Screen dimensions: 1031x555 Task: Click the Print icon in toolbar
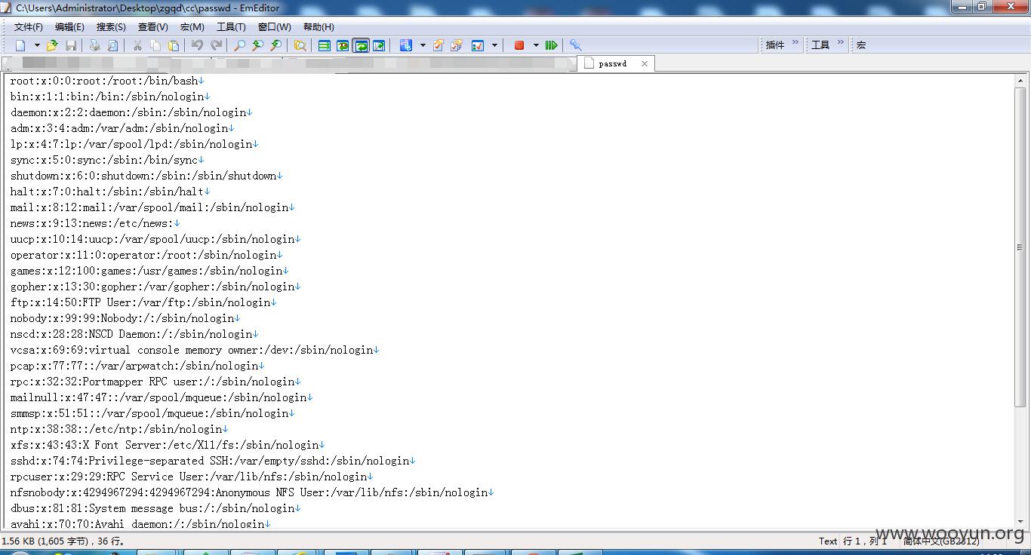(94, 45)
